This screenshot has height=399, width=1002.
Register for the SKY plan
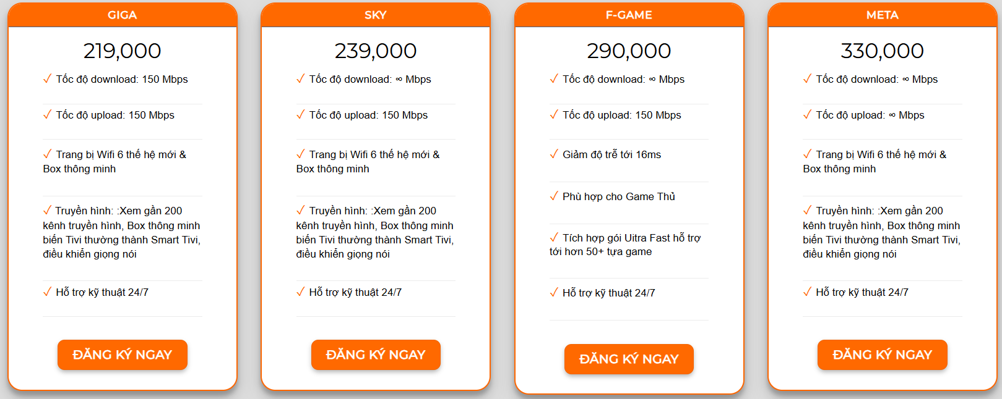coord(376,355)
